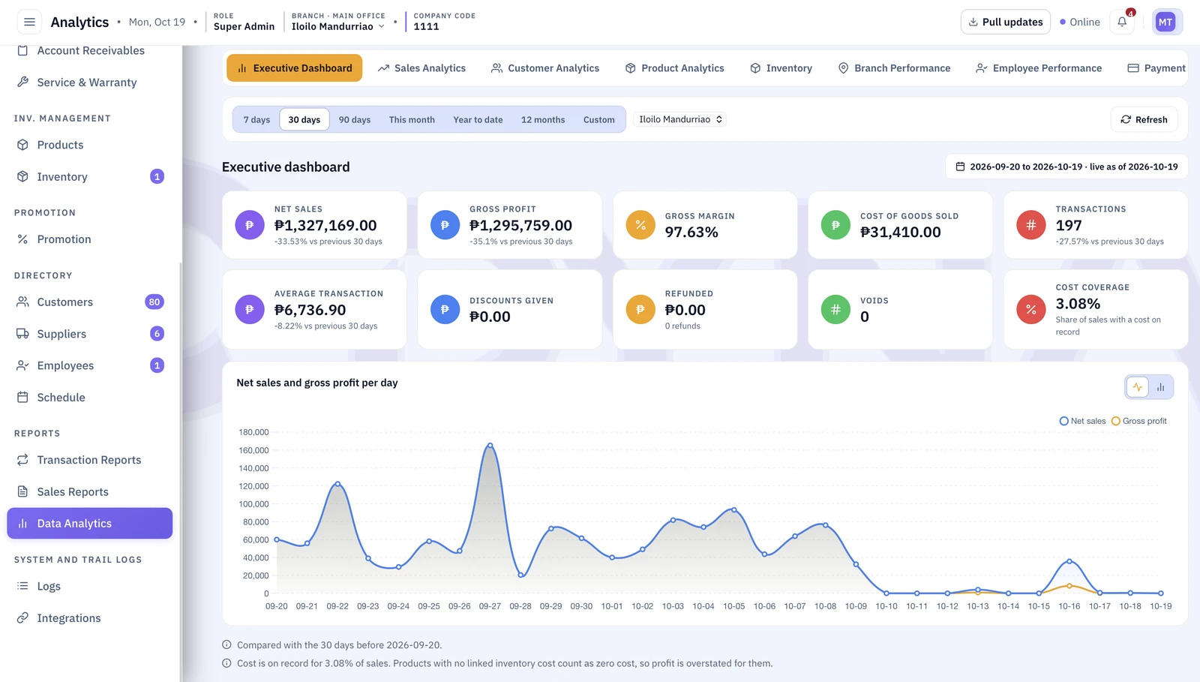Open notifications bell icon
The width and height of the screenshot is (1200, 682).
pyautogui.click(x=1122, y=22)
